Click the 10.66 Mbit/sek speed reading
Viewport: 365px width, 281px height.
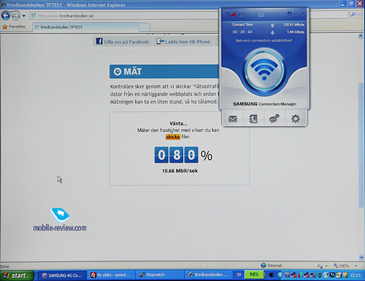[180, 171]
